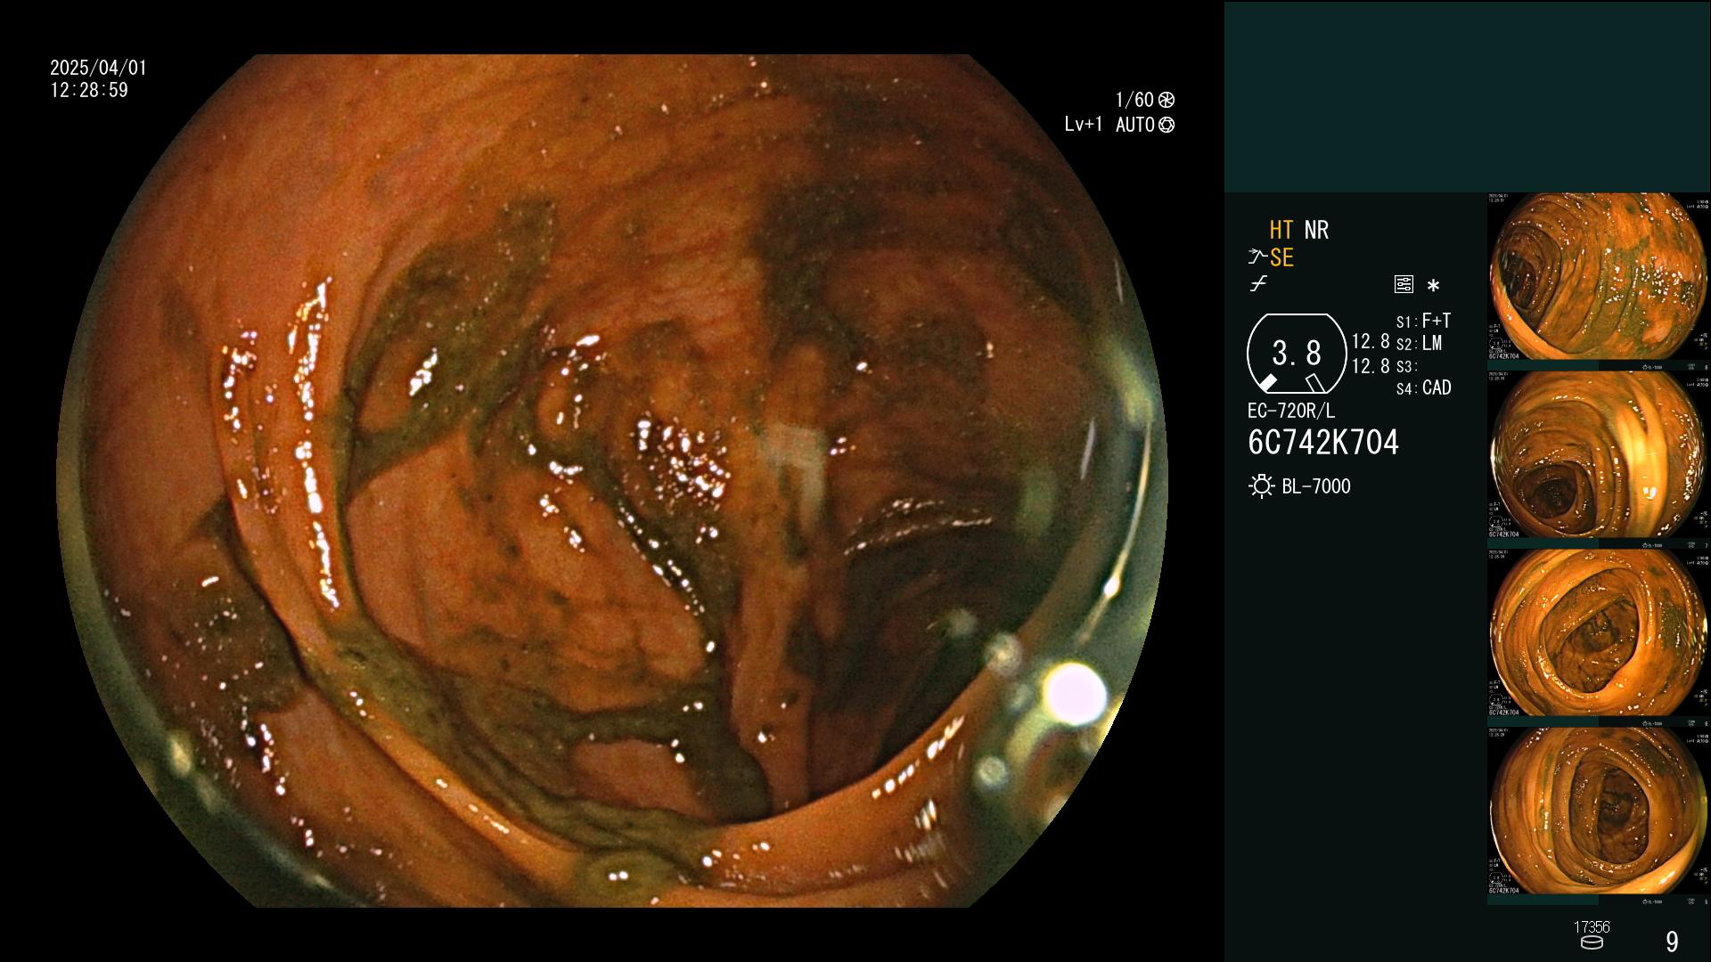Select the structure enhancement icon beside SE

pos(1257,257)
